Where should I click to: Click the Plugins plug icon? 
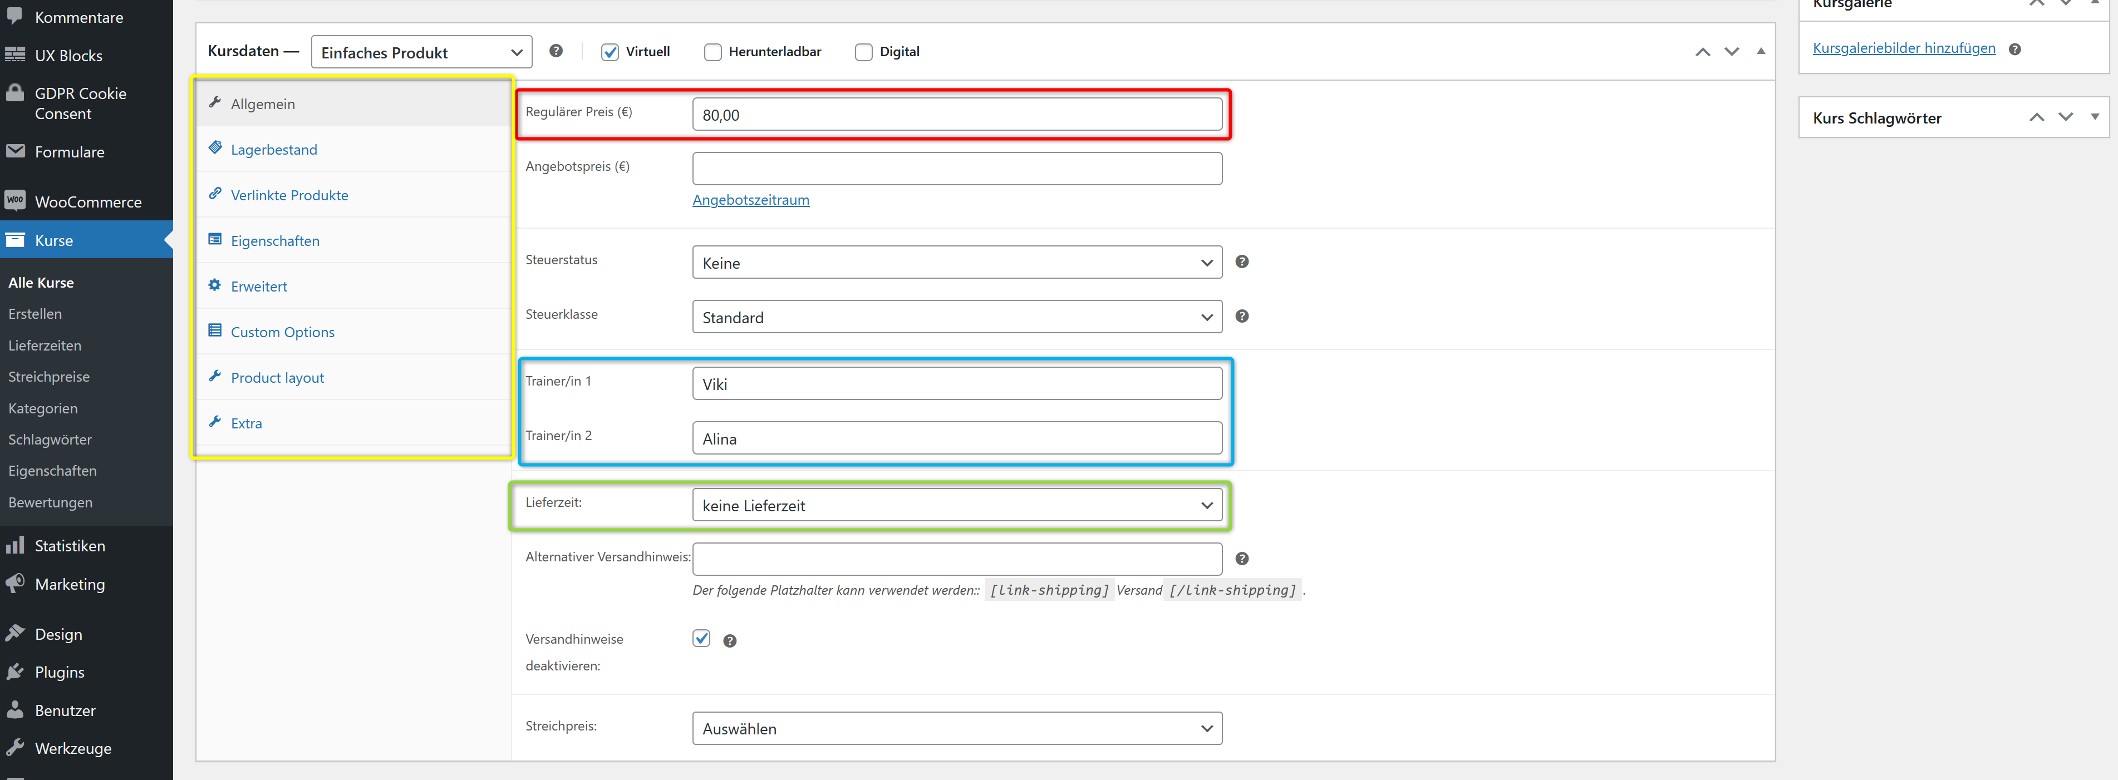click(x=15, y=672)
